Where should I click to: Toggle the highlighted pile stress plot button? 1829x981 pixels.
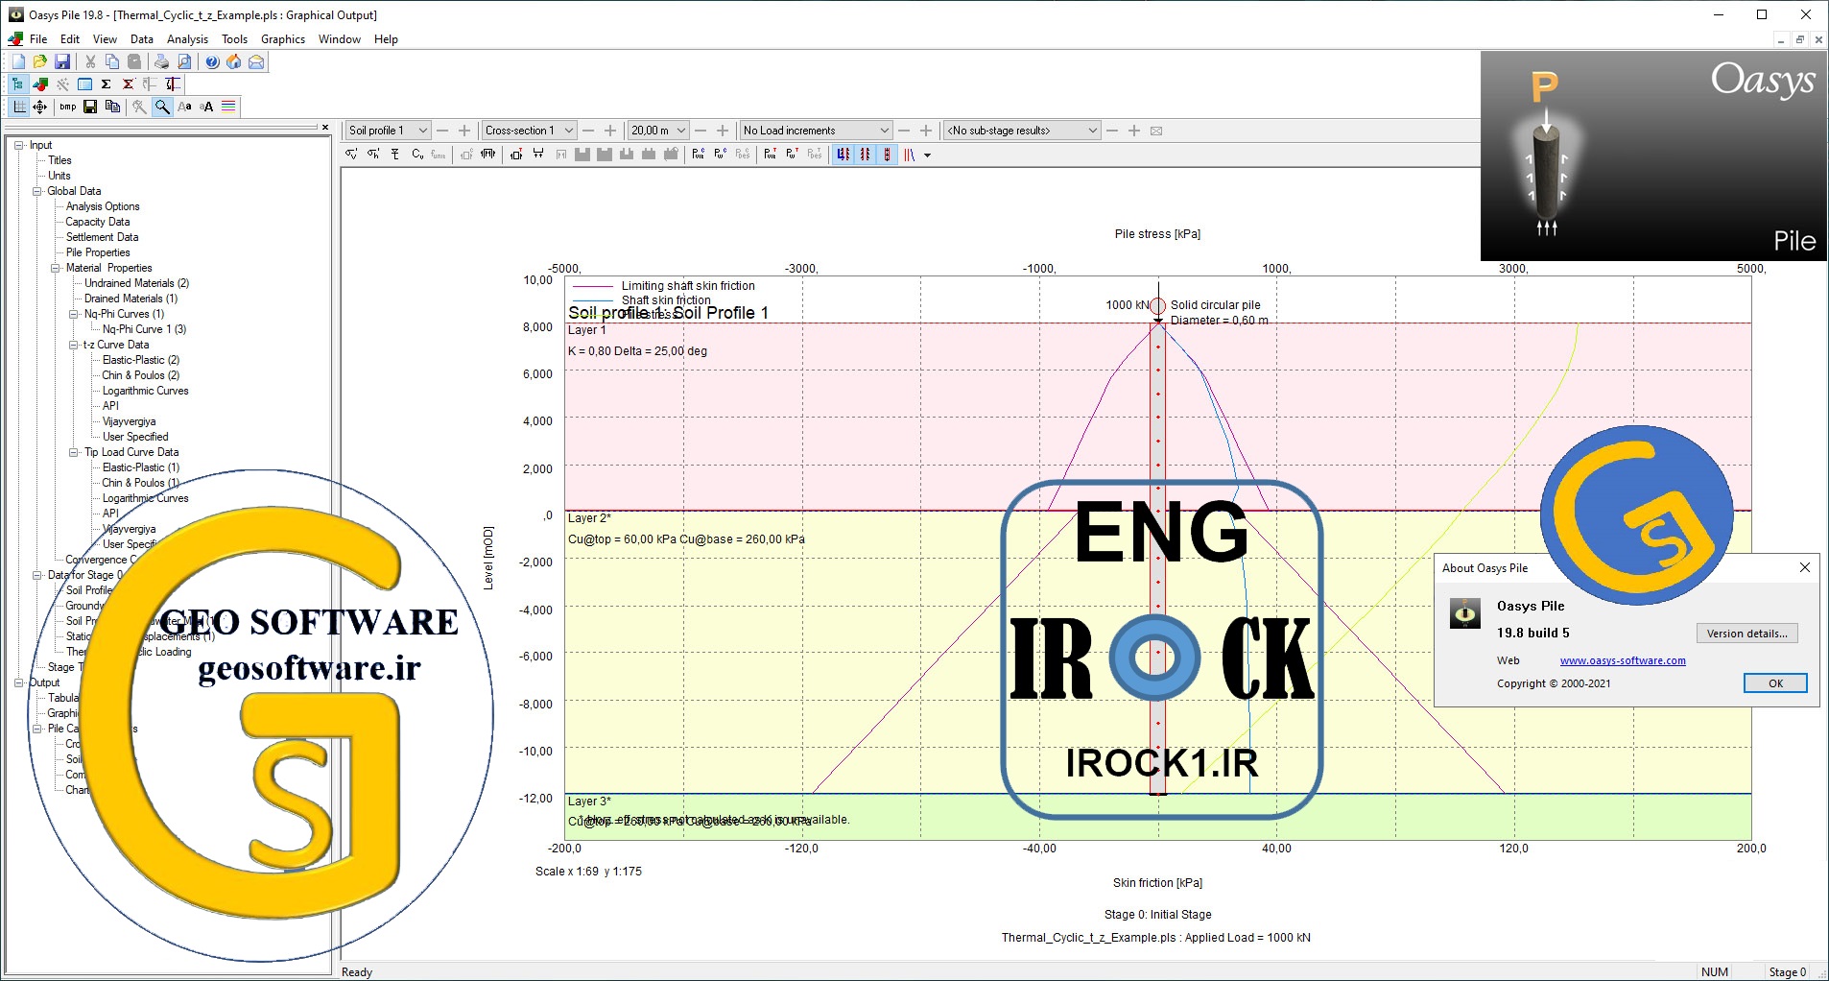point(887,155)
